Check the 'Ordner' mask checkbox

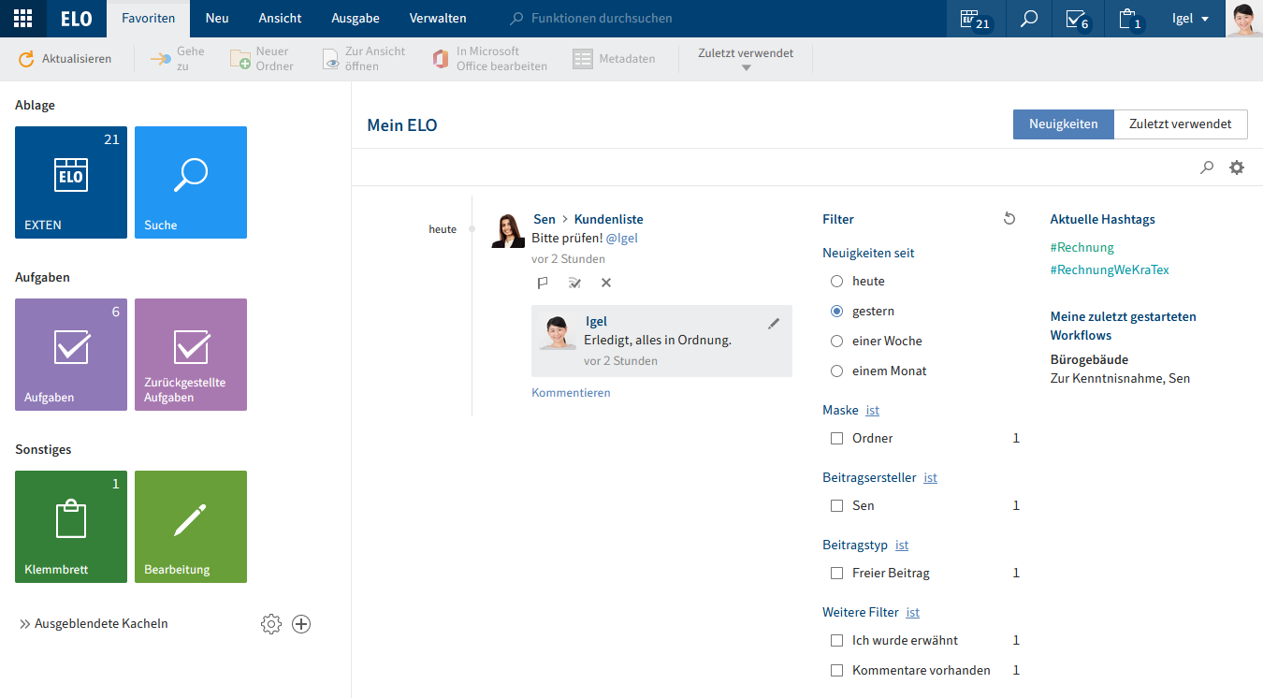coord(837,439)
